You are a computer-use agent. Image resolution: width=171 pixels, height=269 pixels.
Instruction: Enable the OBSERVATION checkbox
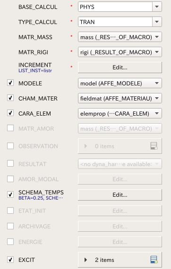10,146
